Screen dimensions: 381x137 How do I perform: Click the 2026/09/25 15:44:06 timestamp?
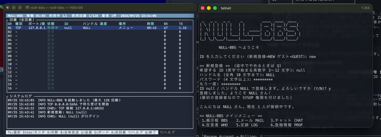(x=138, y=16)
